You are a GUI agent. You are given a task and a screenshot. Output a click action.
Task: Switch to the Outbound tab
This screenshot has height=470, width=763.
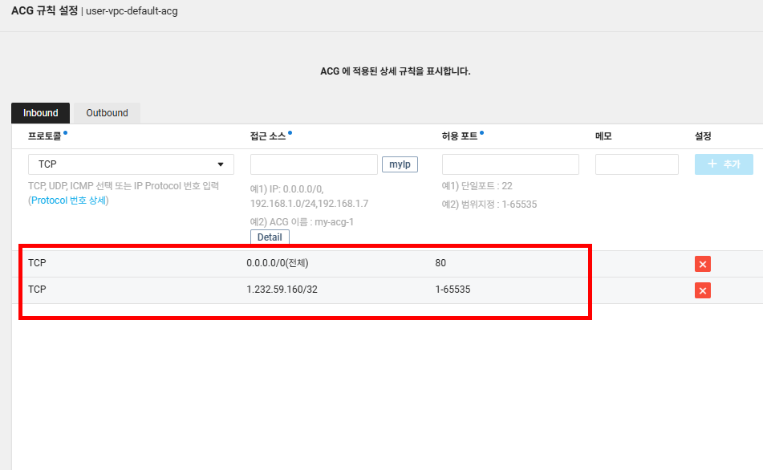click(x=107, y=113)
